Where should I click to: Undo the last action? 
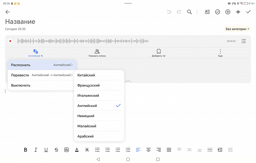(169, 12)
